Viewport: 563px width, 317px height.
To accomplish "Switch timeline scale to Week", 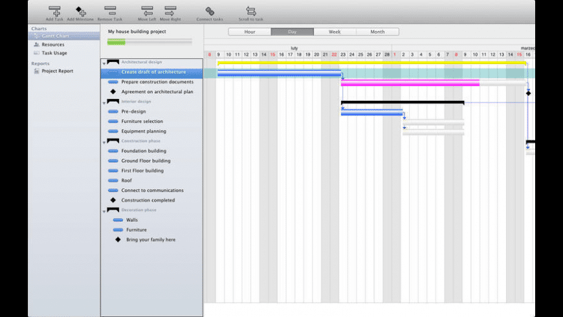I will 335,32.
